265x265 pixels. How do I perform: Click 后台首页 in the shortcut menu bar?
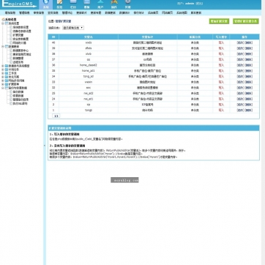coord(153,12)
